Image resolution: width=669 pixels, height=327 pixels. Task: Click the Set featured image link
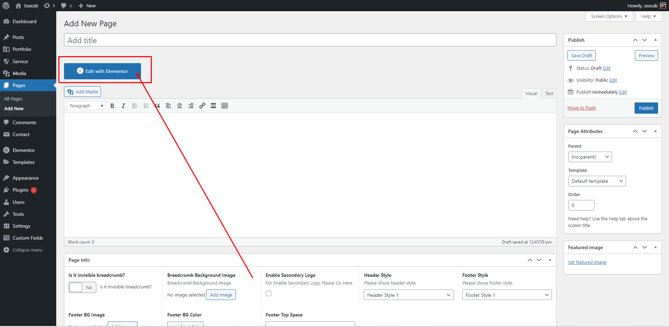(x=587, y=262)
